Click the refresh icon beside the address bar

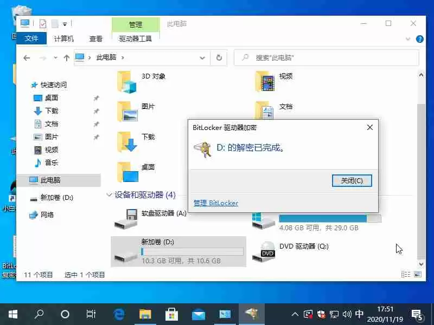pyautogui.click(x=219, y=57)
